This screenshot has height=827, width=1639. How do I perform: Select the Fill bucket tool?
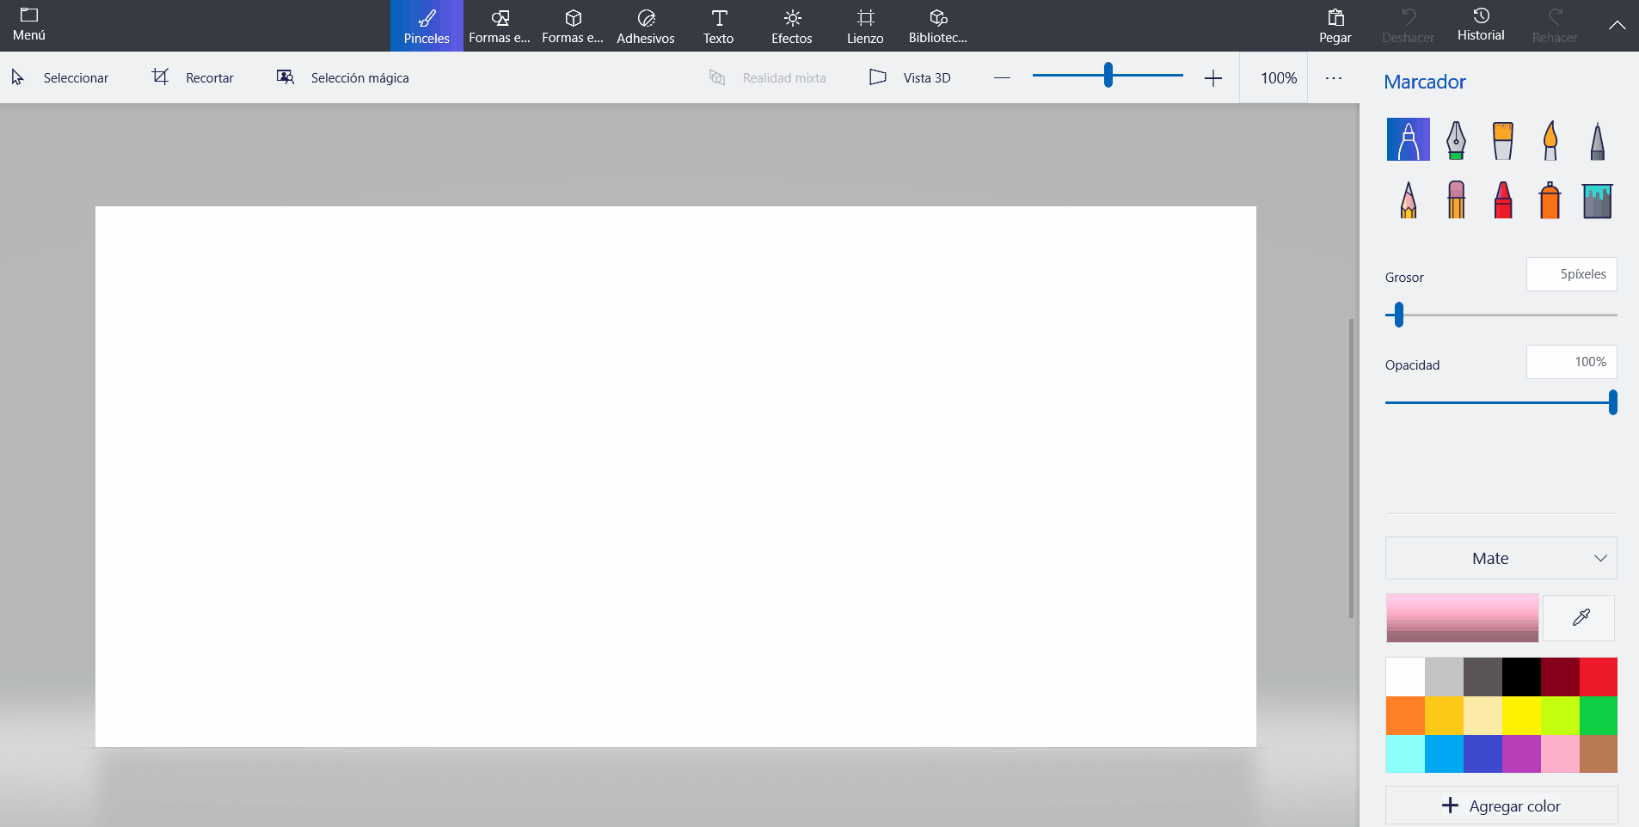[x=1597, y=199]
